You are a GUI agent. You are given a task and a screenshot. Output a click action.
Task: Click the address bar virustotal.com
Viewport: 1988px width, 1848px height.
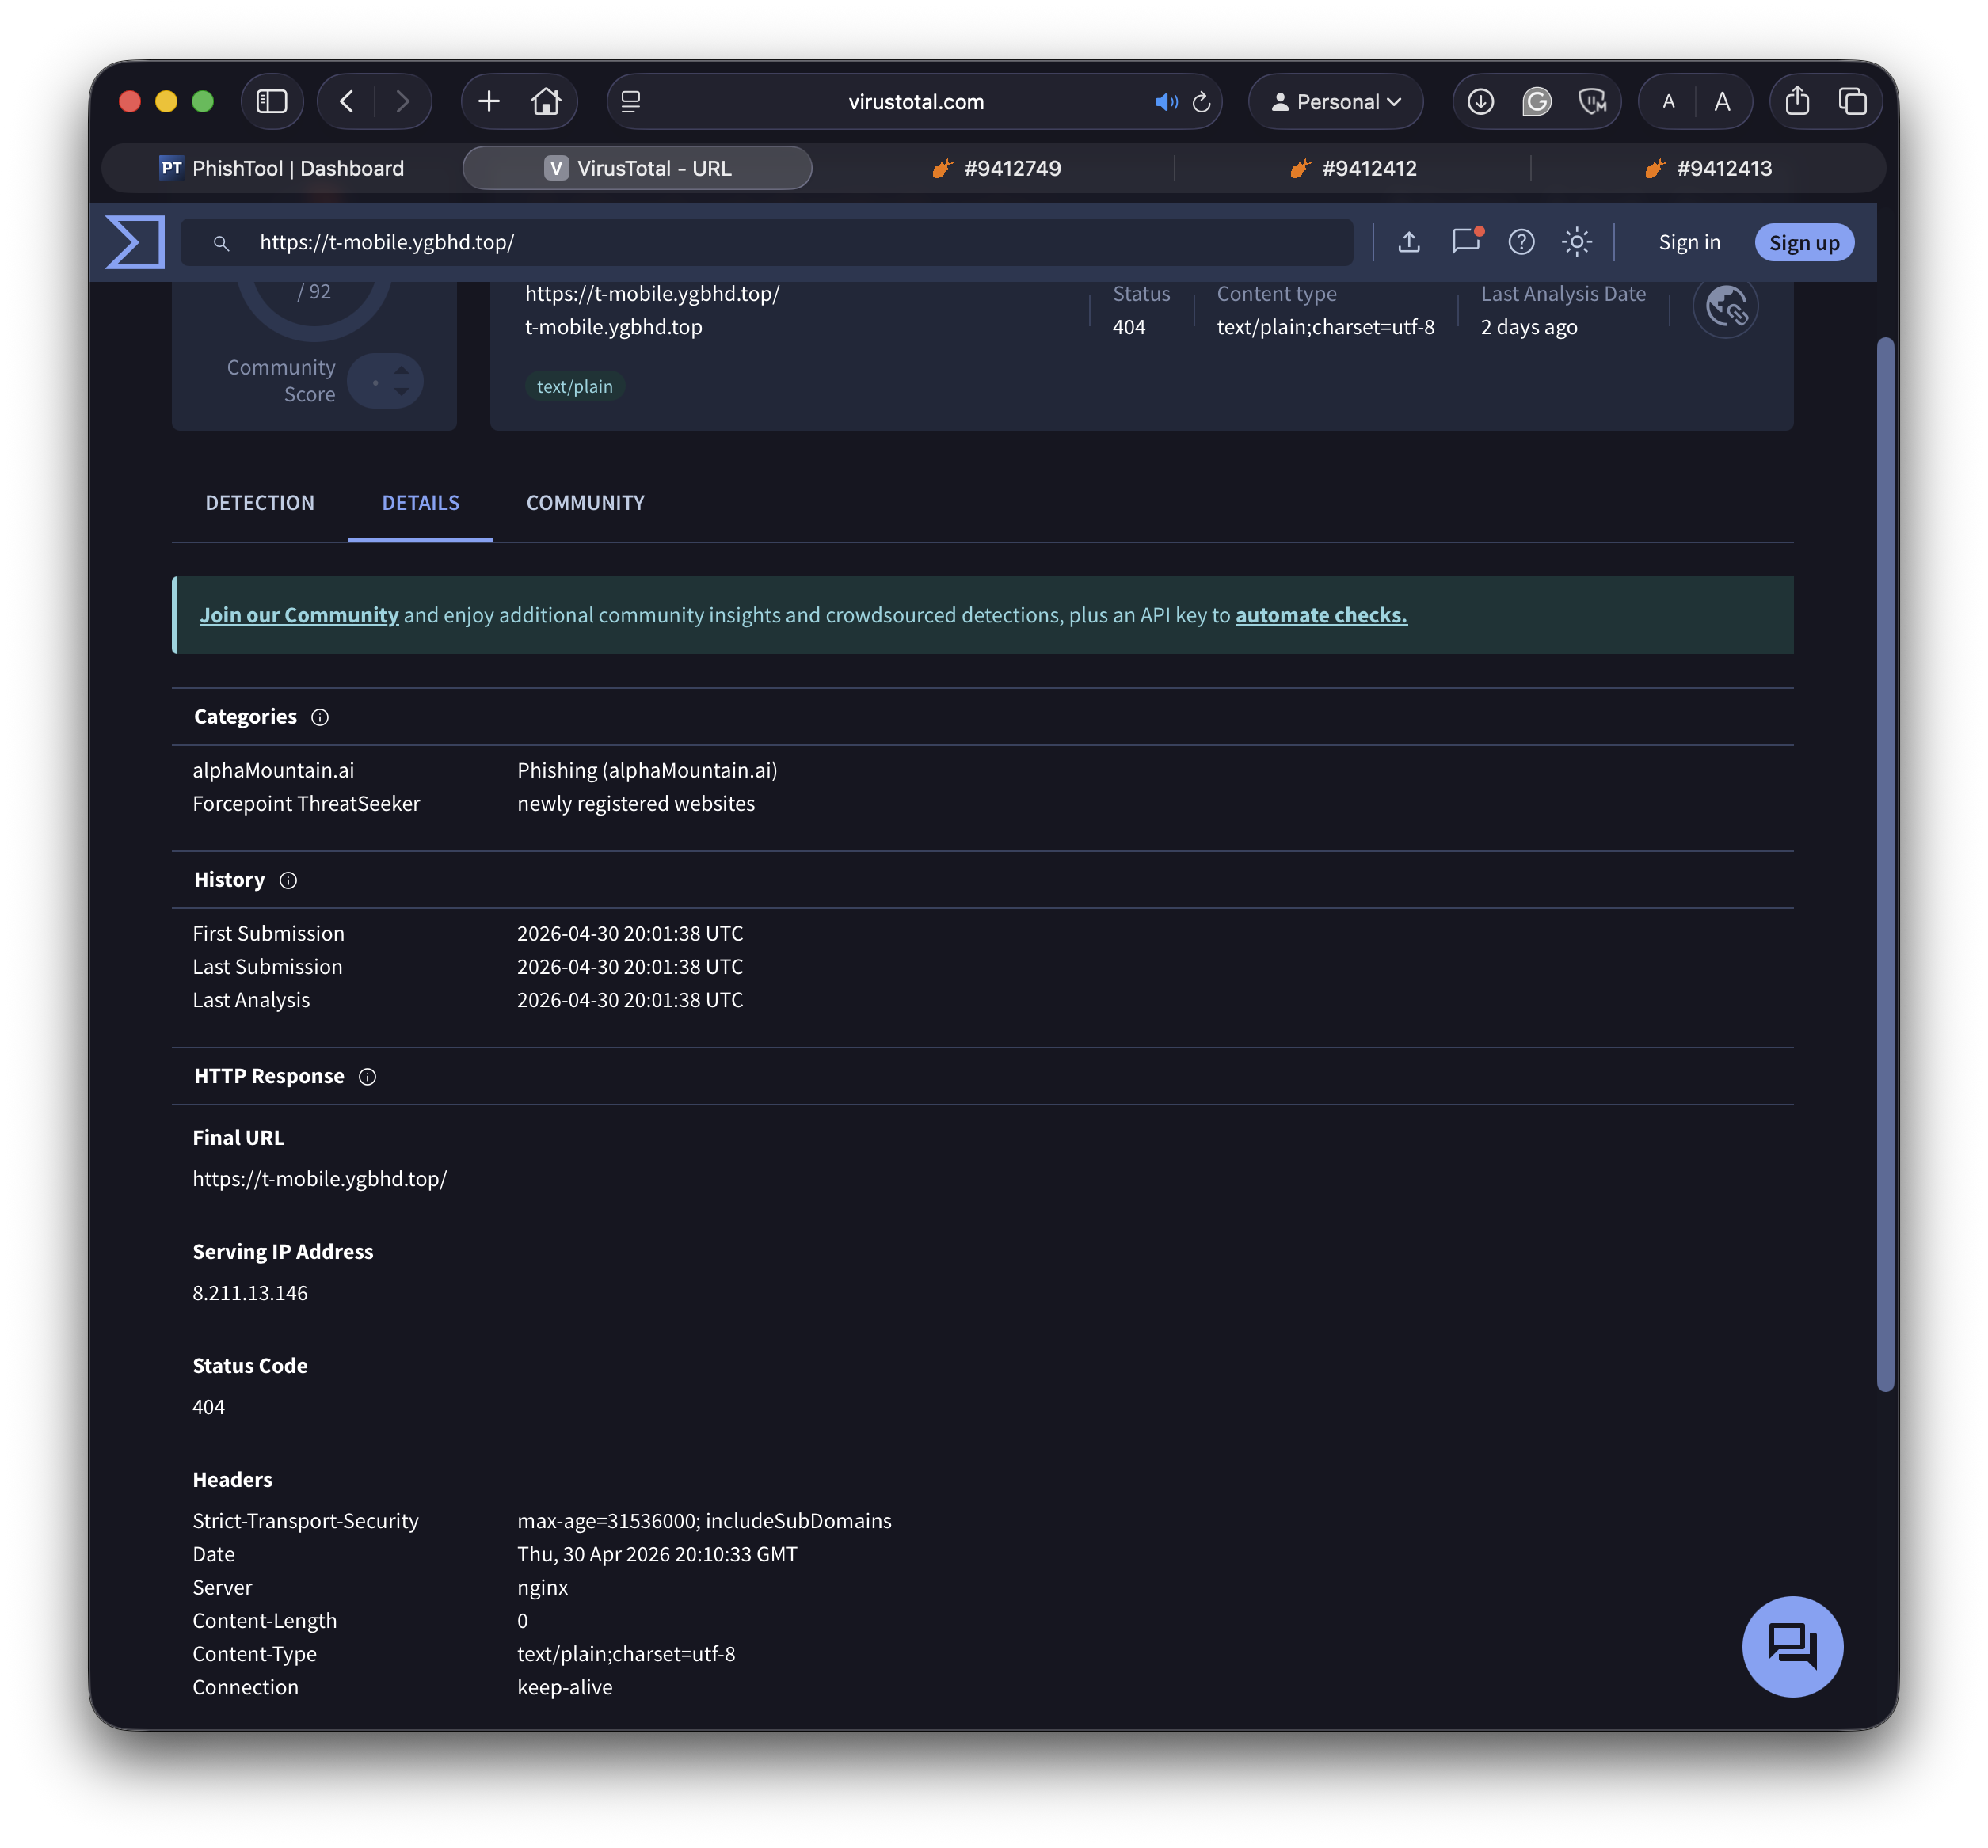click(915, 102)
